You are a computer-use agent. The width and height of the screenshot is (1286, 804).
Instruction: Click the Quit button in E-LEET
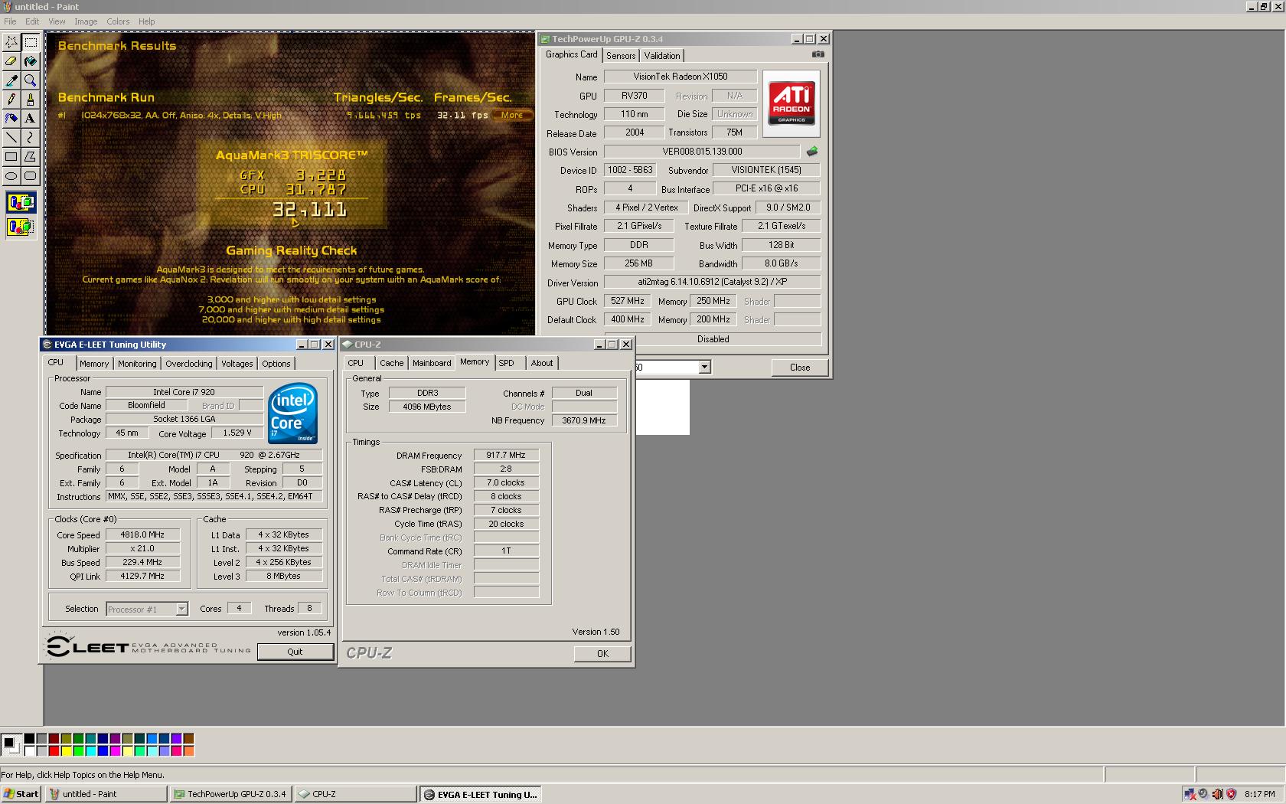click(295, 652)
